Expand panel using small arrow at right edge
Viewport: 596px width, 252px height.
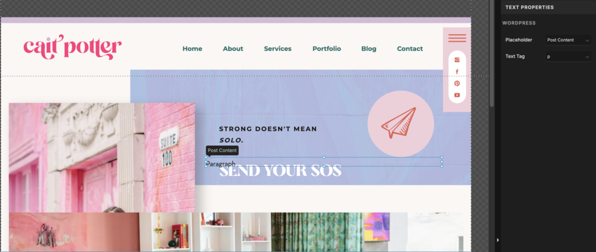tap(498, 240)
